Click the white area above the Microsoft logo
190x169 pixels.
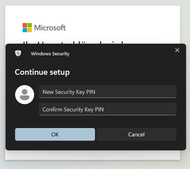[x=93, y=14]
